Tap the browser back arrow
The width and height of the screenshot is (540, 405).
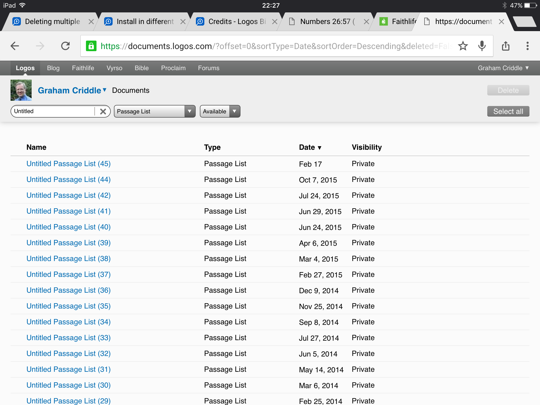pos(15,46)
